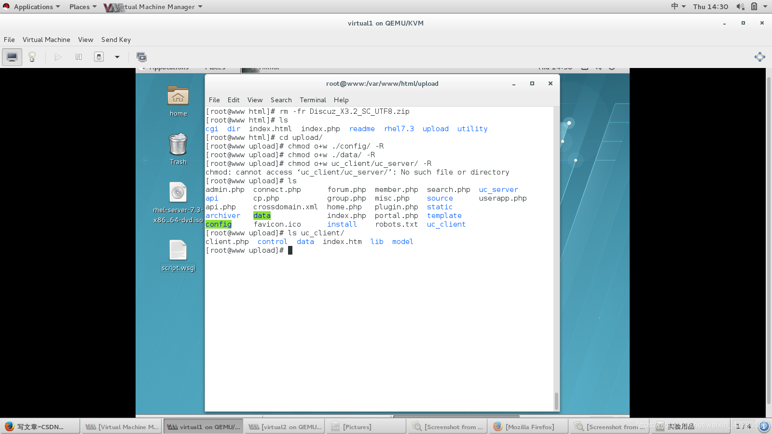This screenshot has width=772, height=434.
Task: Expand the system menu arrow
Action: [765, 7]
